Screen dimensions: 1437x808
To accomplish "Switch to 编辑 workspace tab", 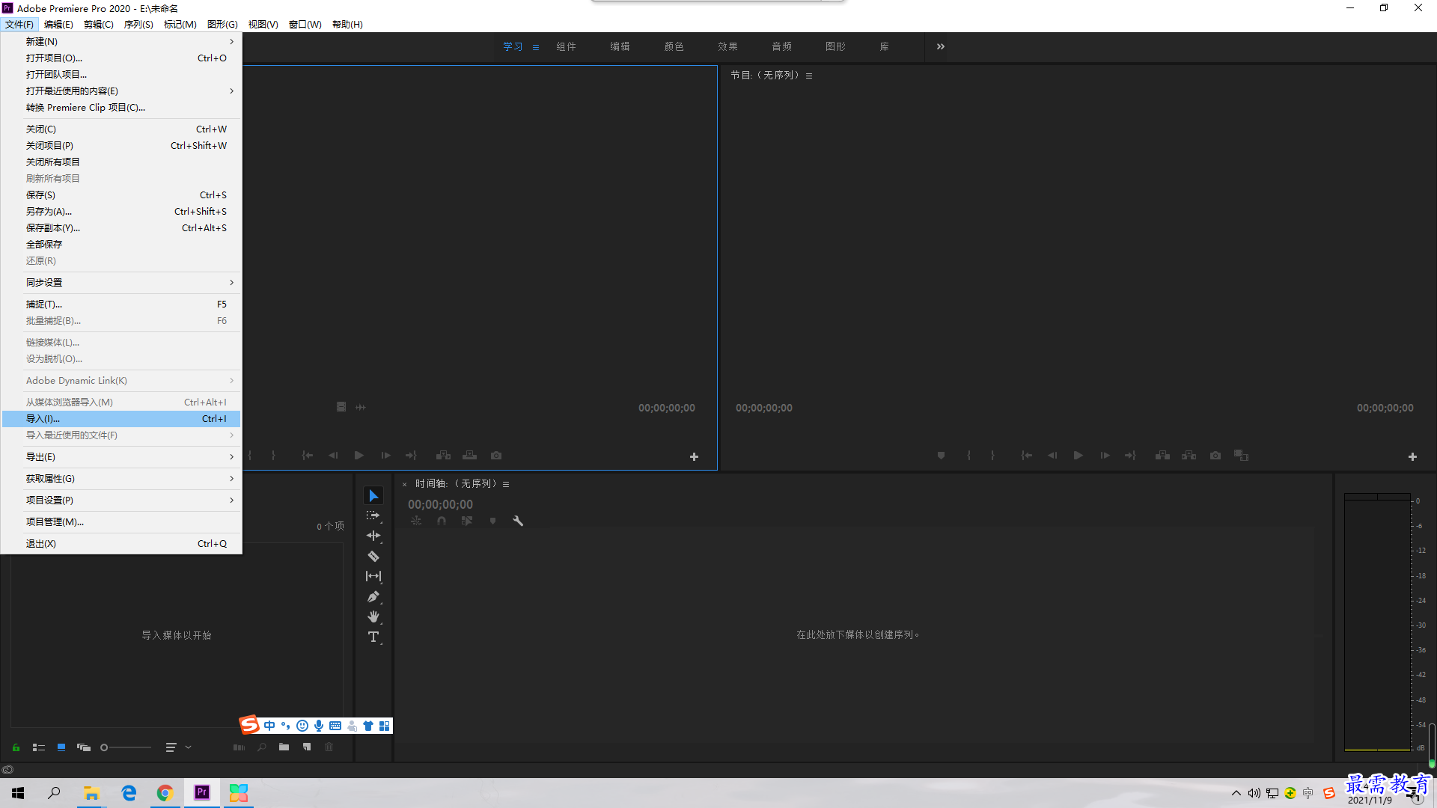I will tap(620, 46).
